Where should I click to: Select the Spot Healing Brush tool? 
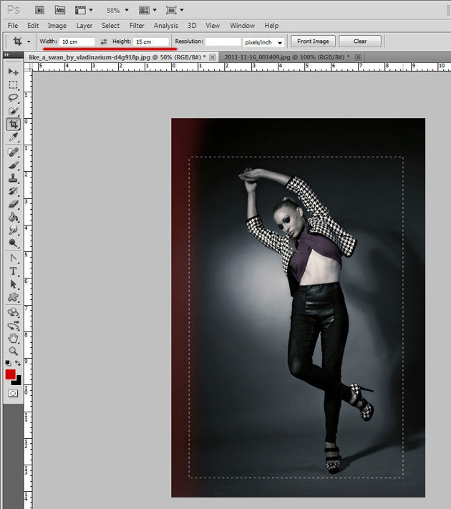13,152
